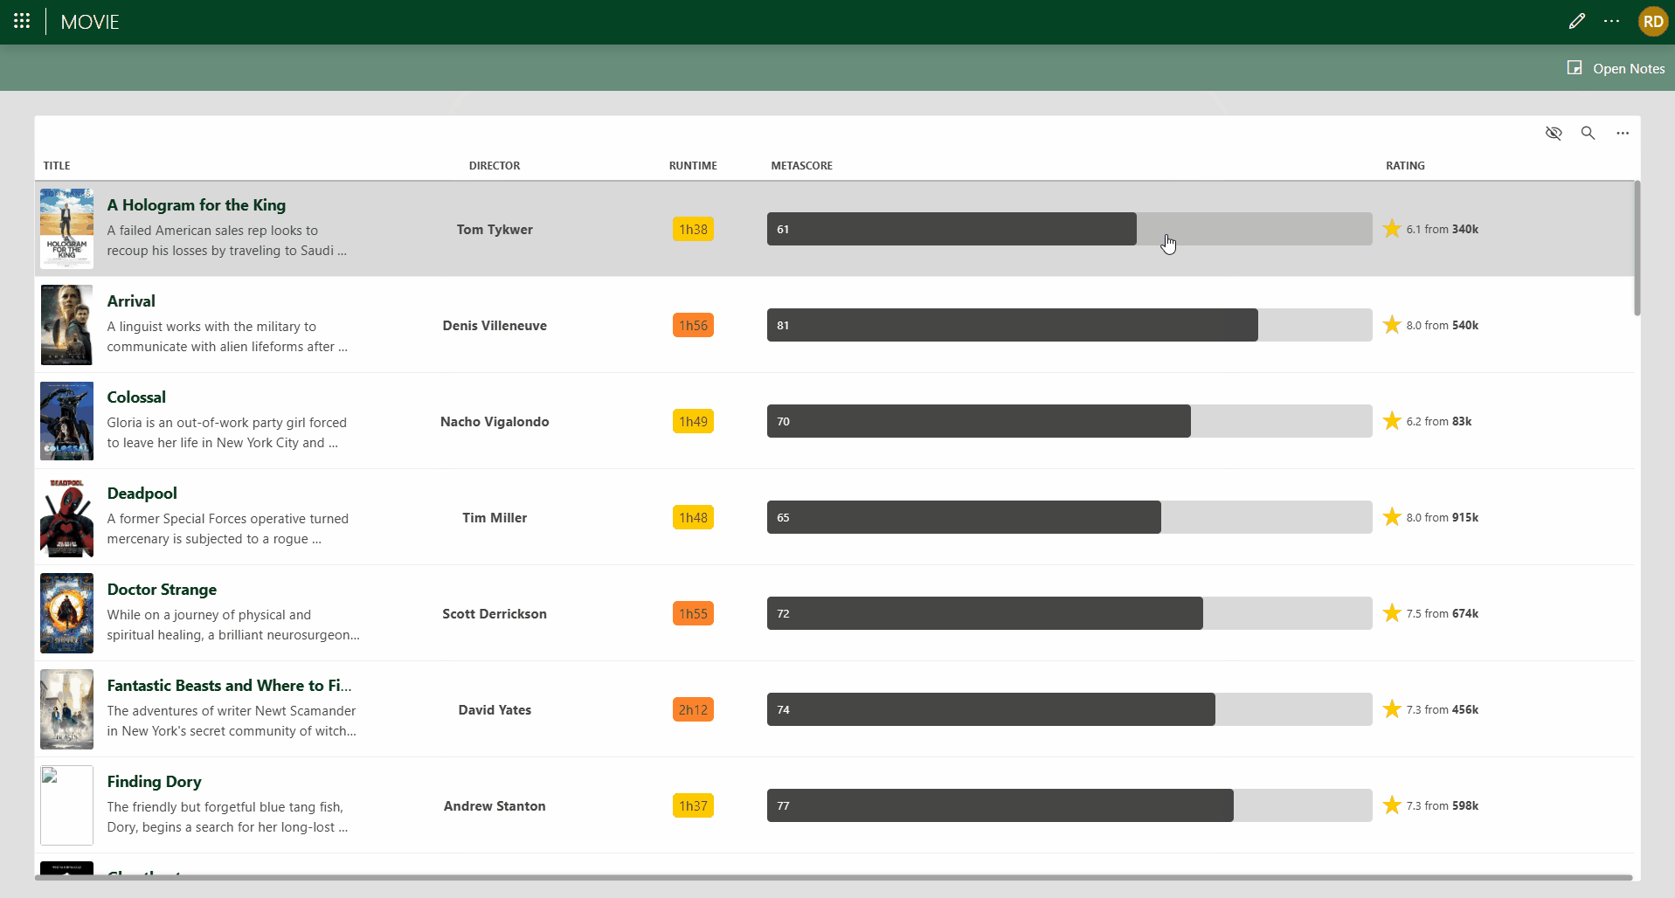Click the star icon beside 7.3 from 598k
1675x898 pixels.
pyautogui.click(x=1392, y=805)
